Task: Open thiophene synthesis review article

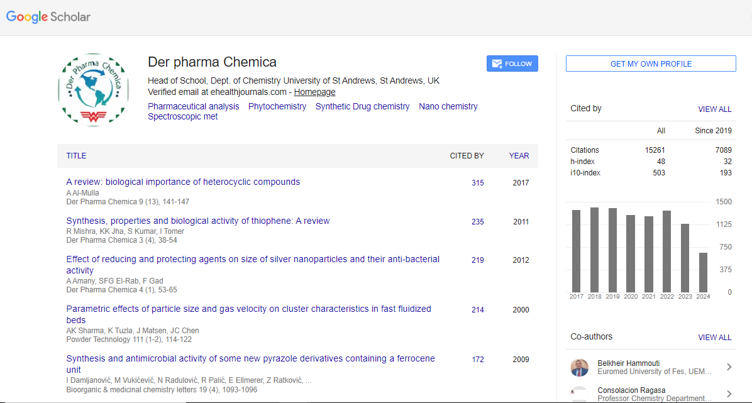Action: tap(198, 221)
